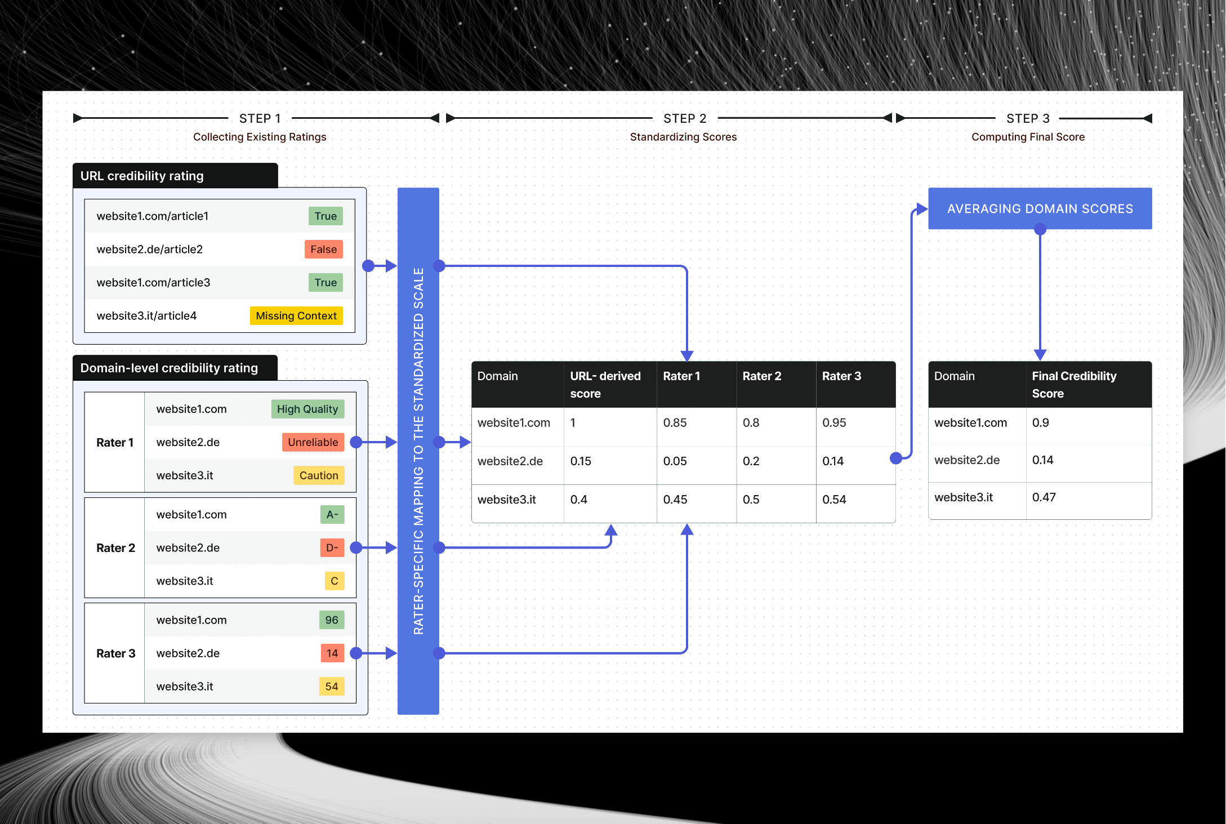Select the URL credibility rating header

coord(175,176)
